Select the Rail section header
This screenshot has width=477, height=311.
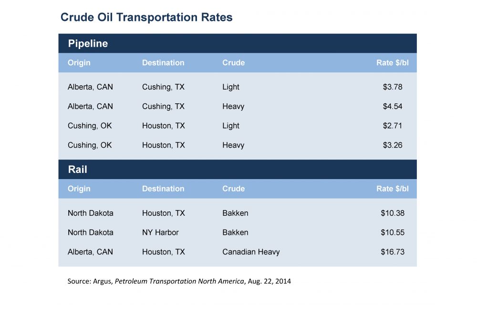tap(77, 170)
